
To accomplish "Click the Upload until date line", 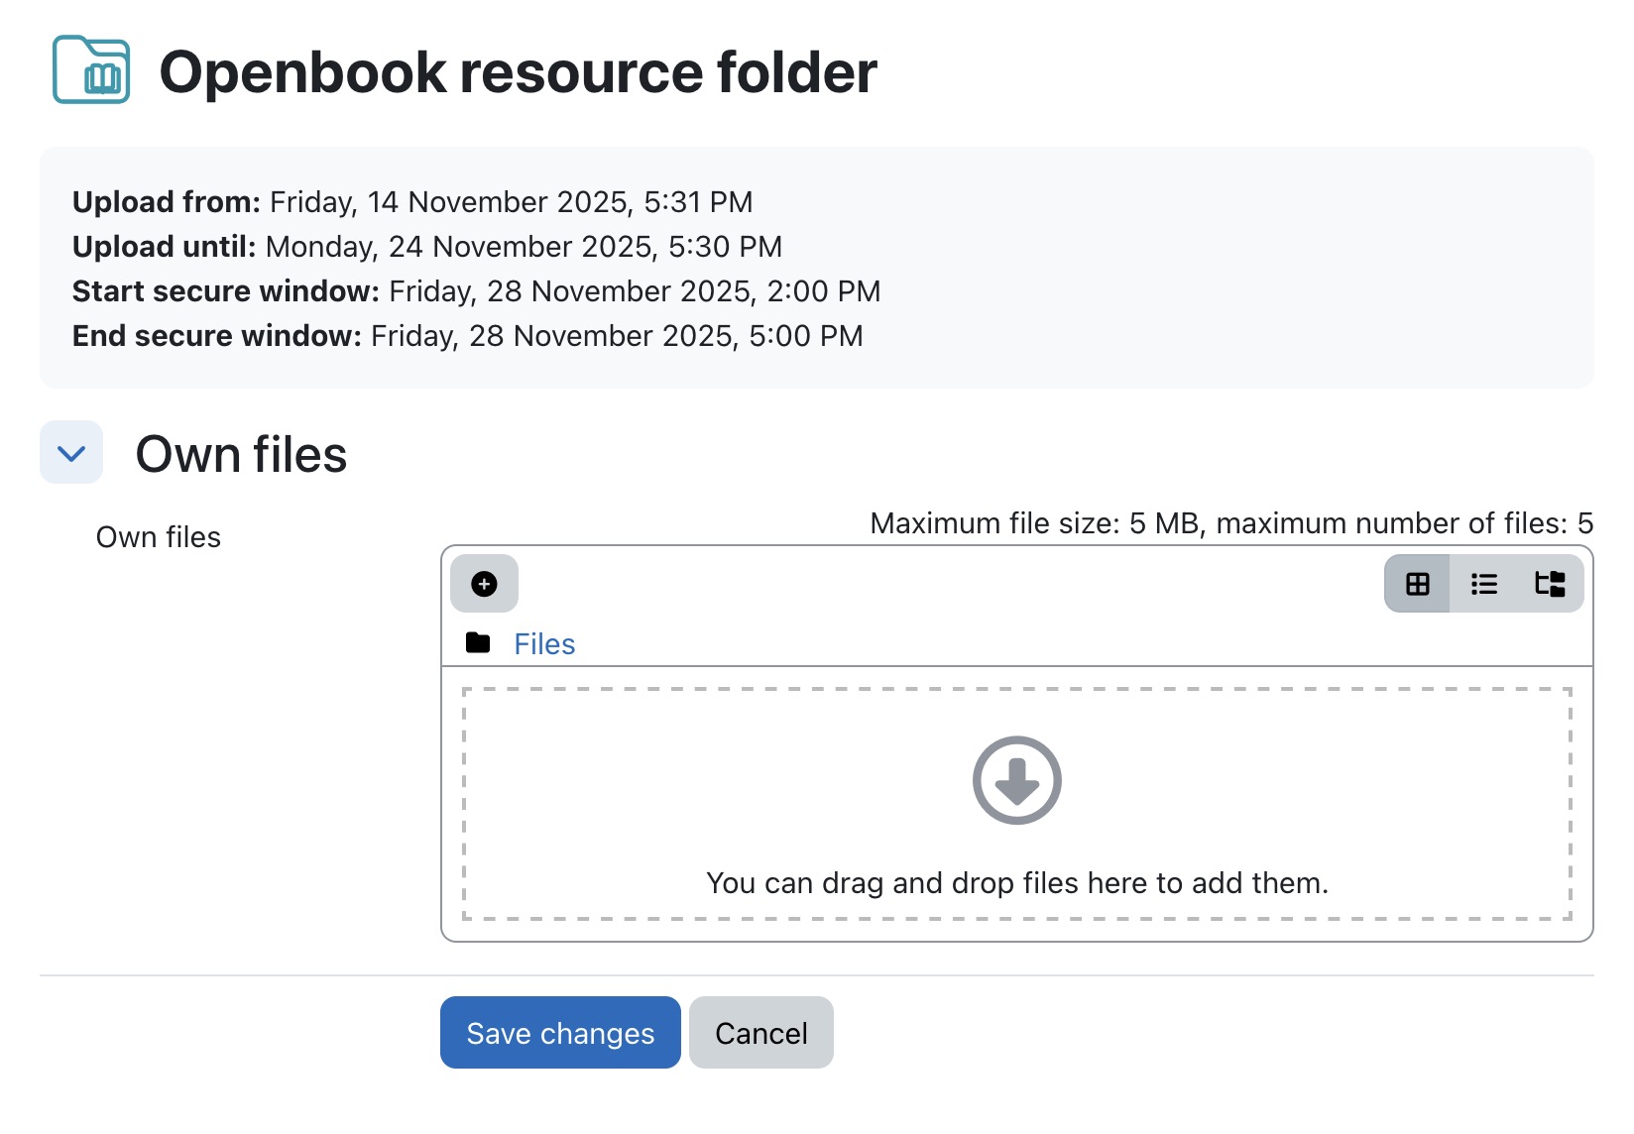I will [x=427, y=247].
